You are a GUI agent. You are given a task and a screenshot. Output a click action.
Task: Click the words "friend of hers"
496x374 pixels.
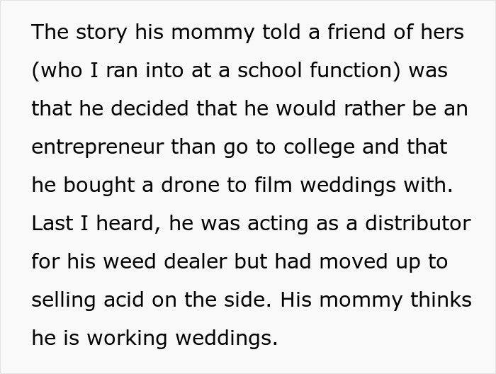(395, 32)
